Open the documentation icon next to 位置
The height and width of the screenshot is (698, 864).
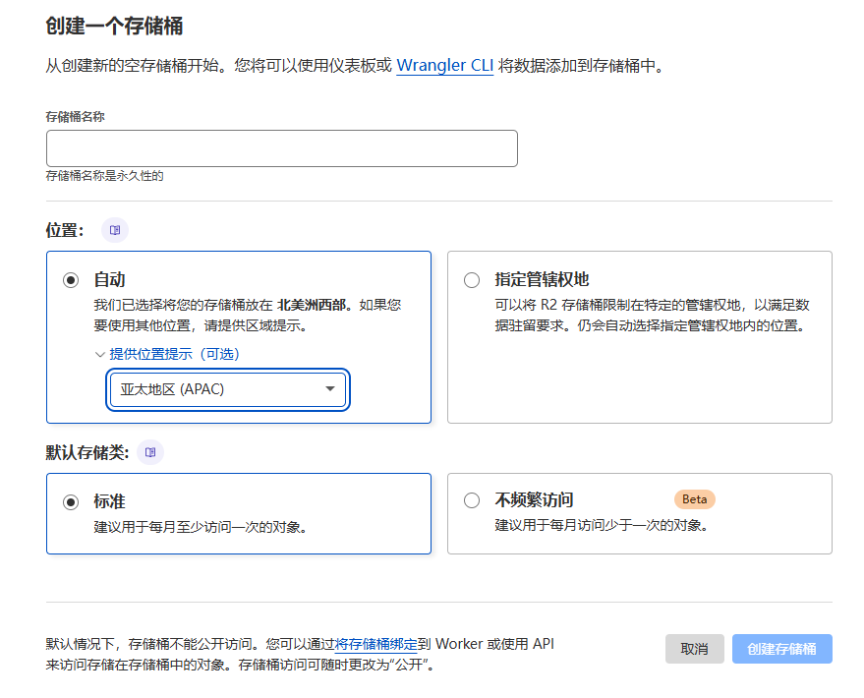(115, 230)
